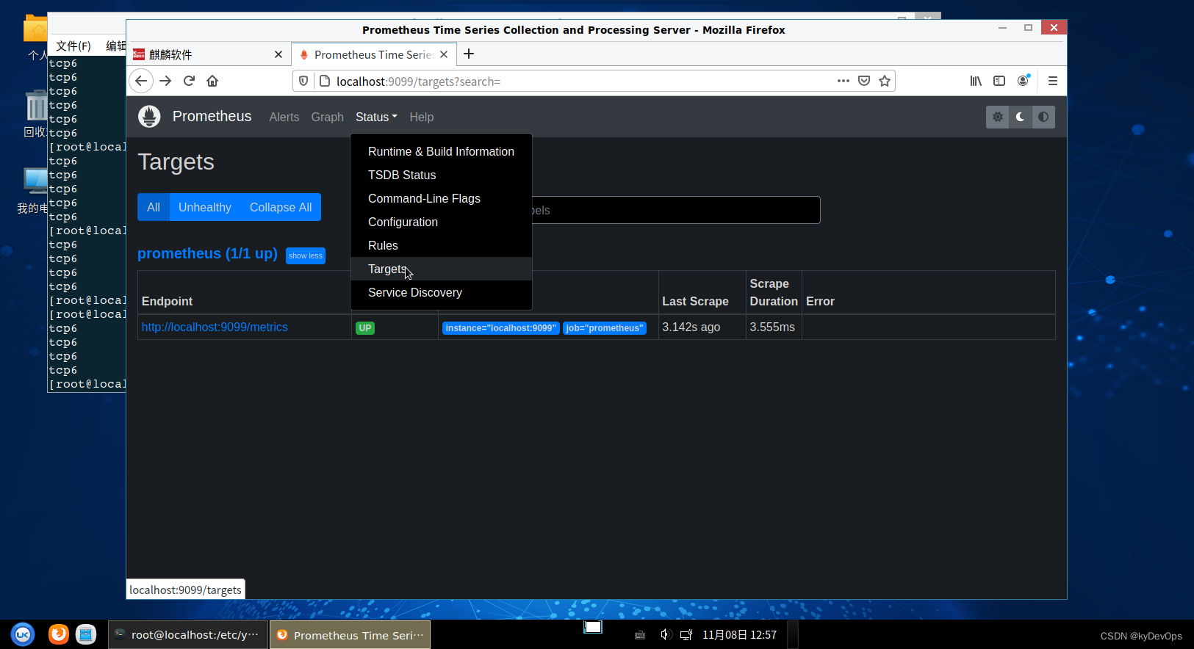Open Firefox hamburger menu
The image size is (1194, 649).
pos(1053,81)
